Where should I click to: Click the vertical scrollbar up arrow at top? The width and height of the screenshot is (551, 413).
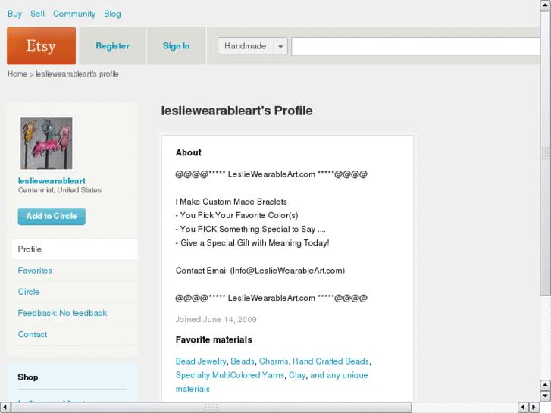coord(546,5)
